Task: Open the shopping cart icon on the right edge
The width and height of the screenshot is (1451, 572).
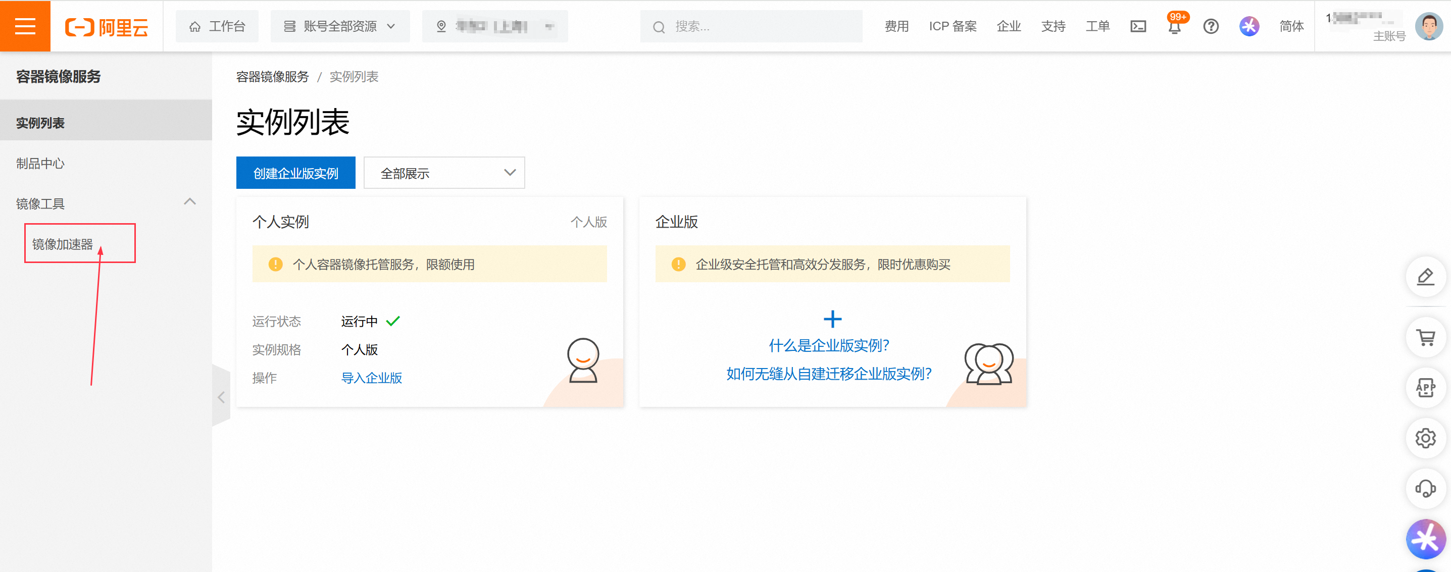Action: 1426,338
